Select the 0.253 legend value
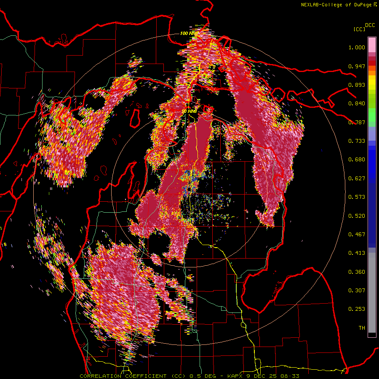 pos(357,309)
